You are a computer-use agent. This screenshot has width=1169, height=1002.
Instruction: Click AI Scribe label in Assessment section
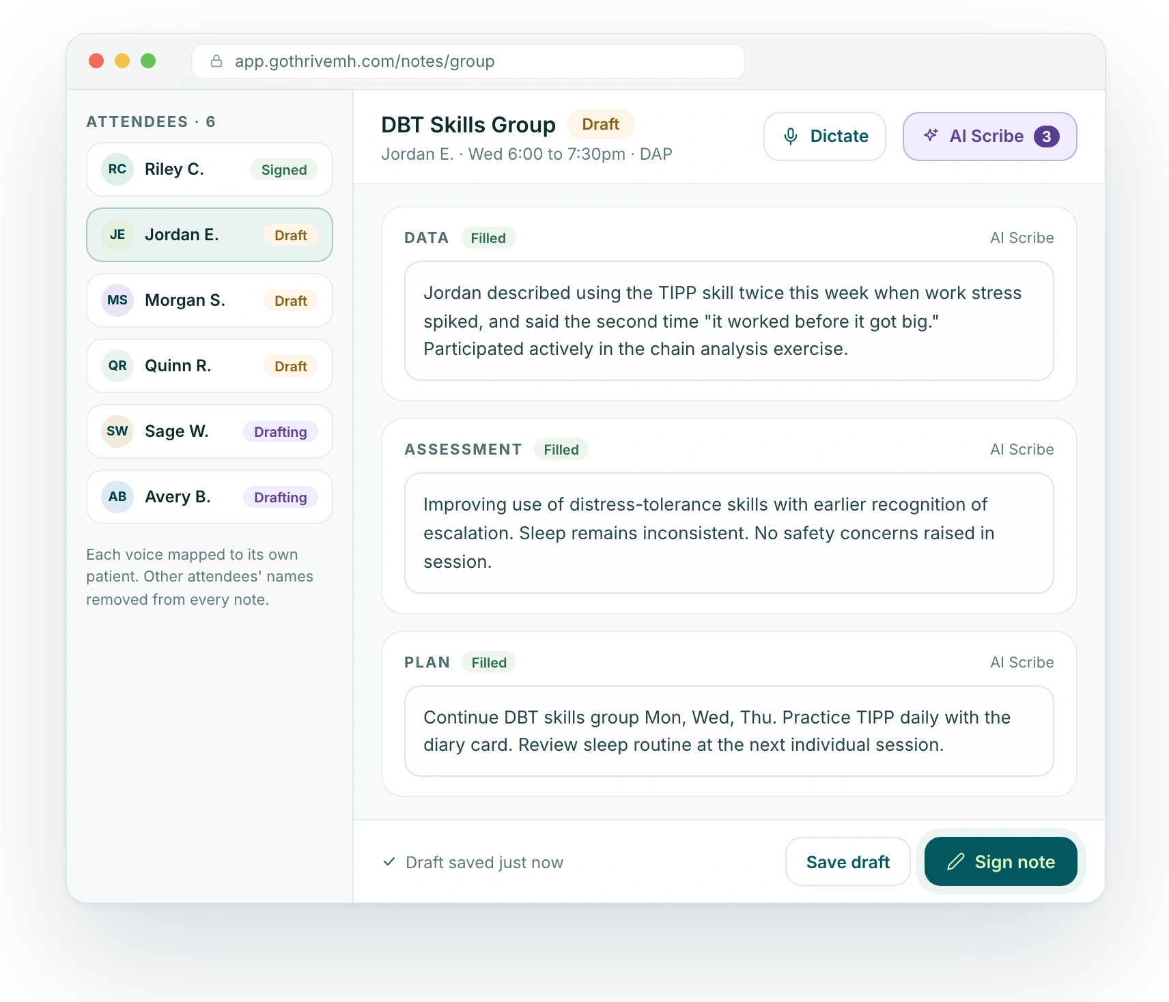(1022, 449)
